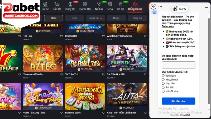The width and height of the screenshot is (211, 119).
Task: Switch to the Slots category tab
Action: (x=54, y=18)
